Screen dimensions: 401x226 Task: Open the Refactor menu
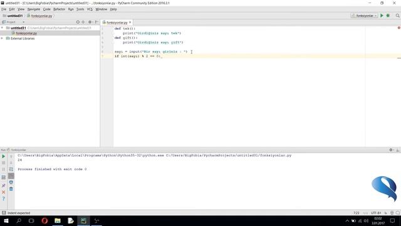click(x=59, y=9)
